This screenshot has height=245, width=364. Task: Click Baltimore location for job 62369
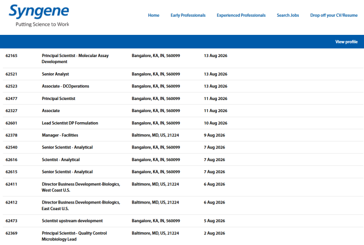pos(155,233)
